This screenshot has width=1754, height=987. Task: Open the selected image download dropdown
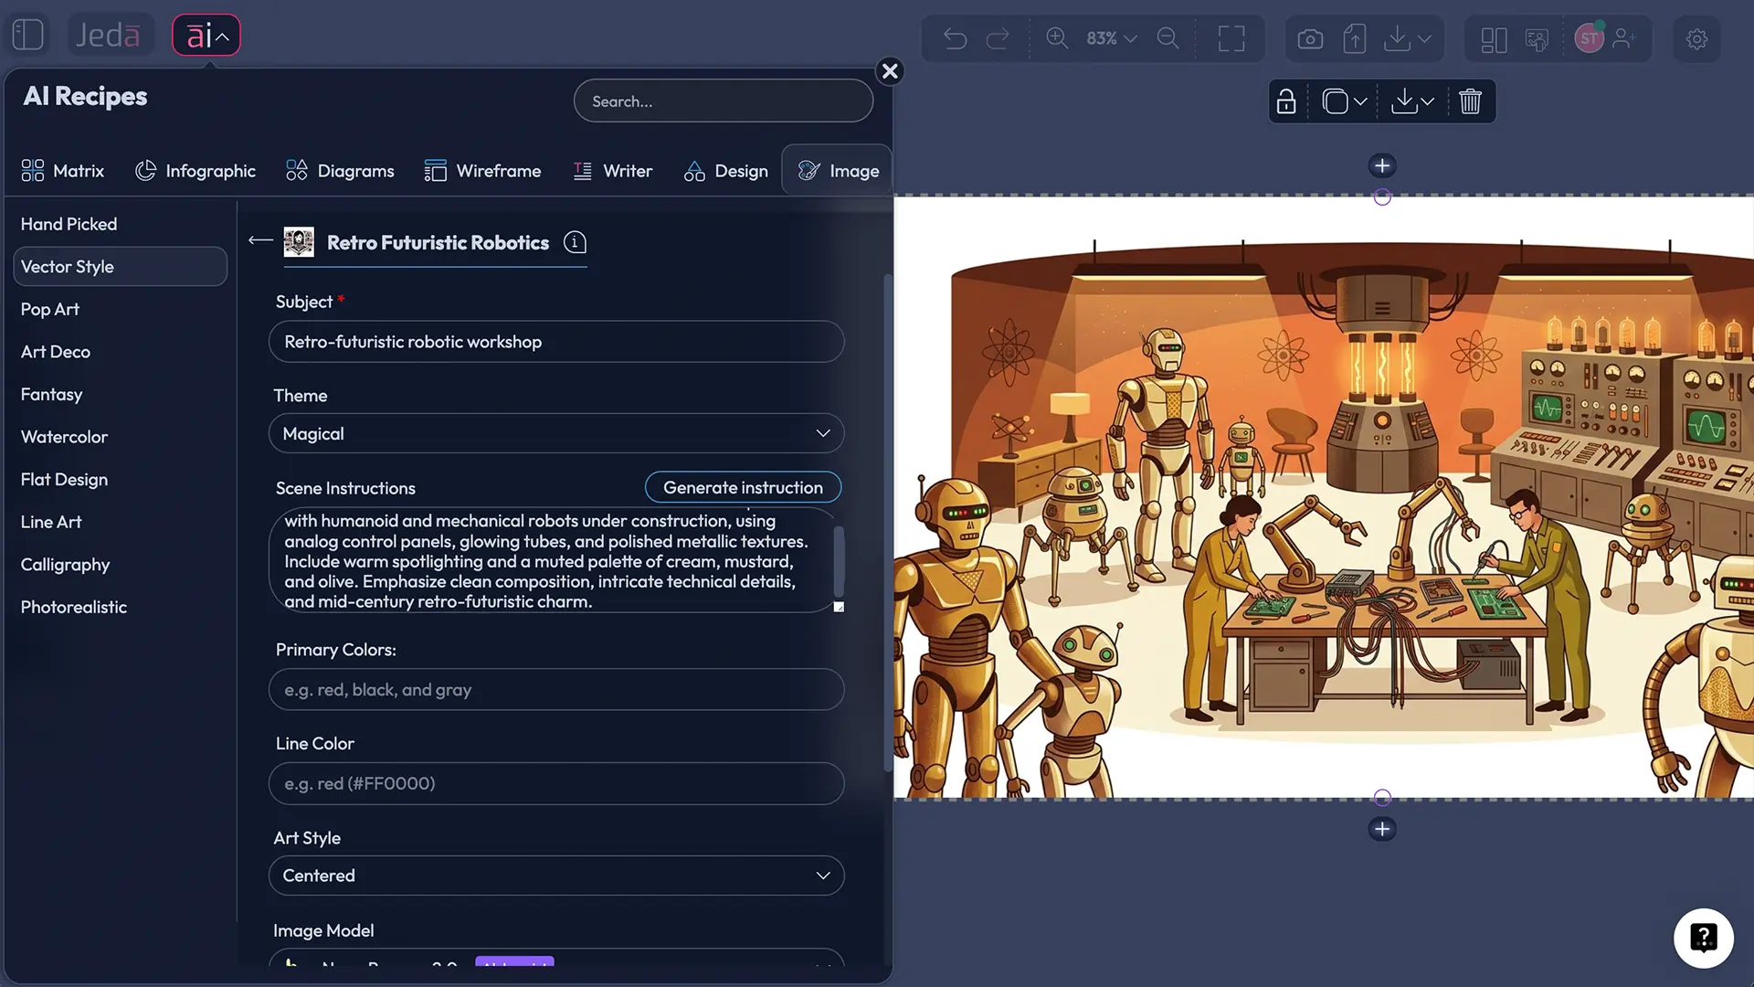click(x=1412, y=101)
